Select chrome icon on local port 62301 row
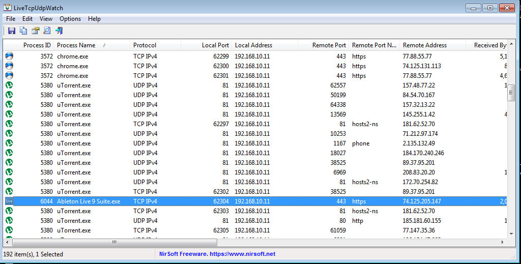 tap(9, 75)
